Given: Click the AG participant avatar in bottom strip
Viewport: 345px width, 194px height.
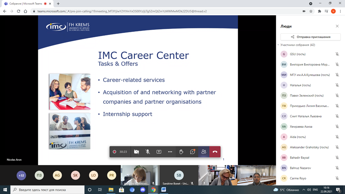Looking at the screenshot, I should pyautogui.click(x=57, y=175).
